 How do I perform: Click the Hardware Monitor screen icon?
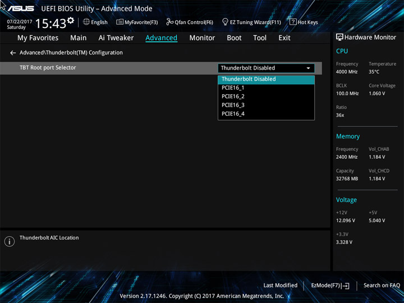tap(339, 38)
